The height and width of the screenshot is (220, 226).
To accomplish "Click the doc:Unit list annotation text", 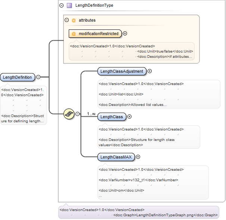I will pyautogui.click(x=121, y=94).
